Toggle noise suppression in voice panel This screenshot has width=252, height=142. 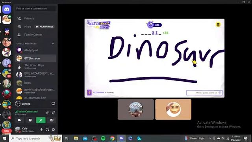[x=47, y=113]
